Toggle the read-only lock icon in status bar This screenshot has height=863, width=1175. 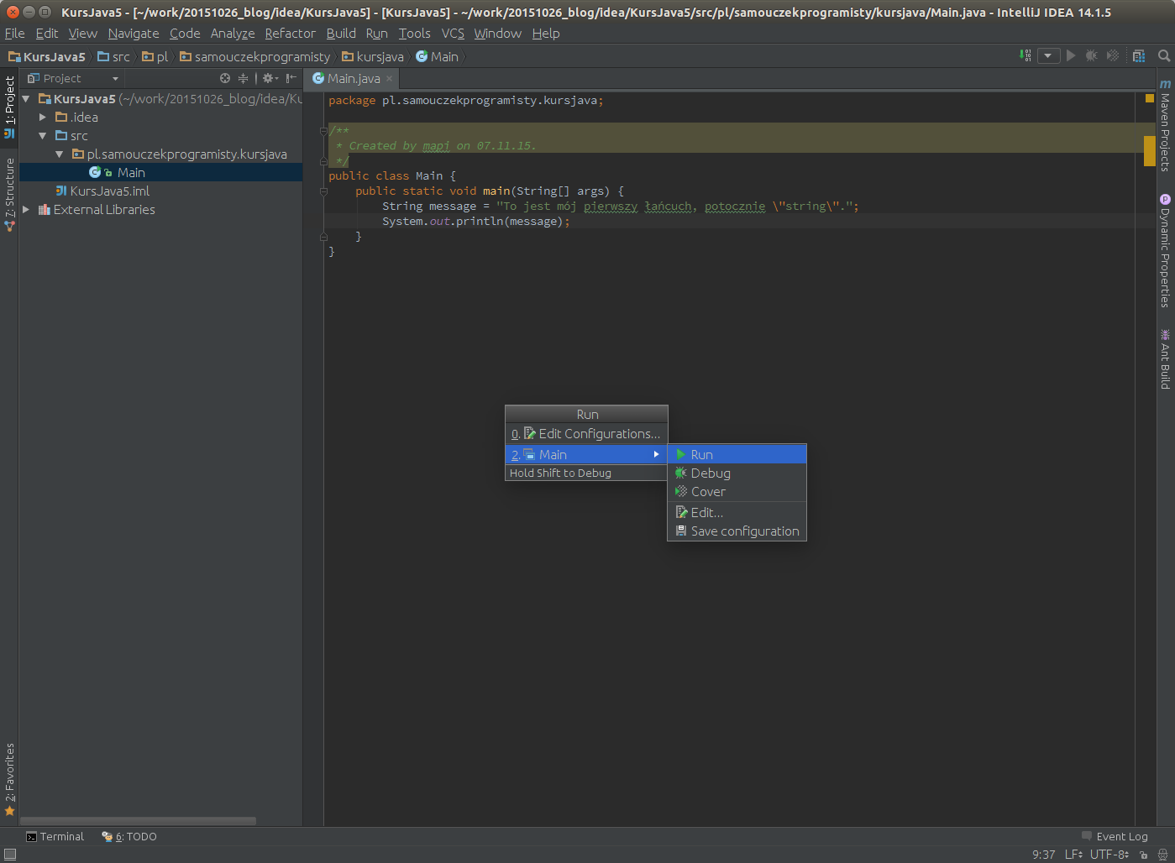tap(1144, 855)
